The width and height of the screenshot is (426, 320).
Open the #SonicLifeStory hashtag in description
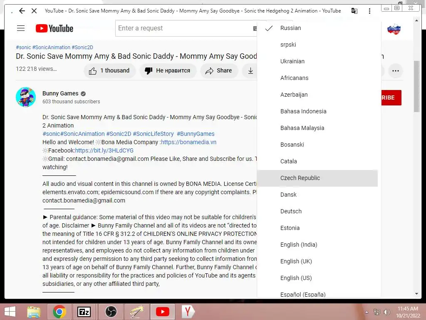[153, 134]
